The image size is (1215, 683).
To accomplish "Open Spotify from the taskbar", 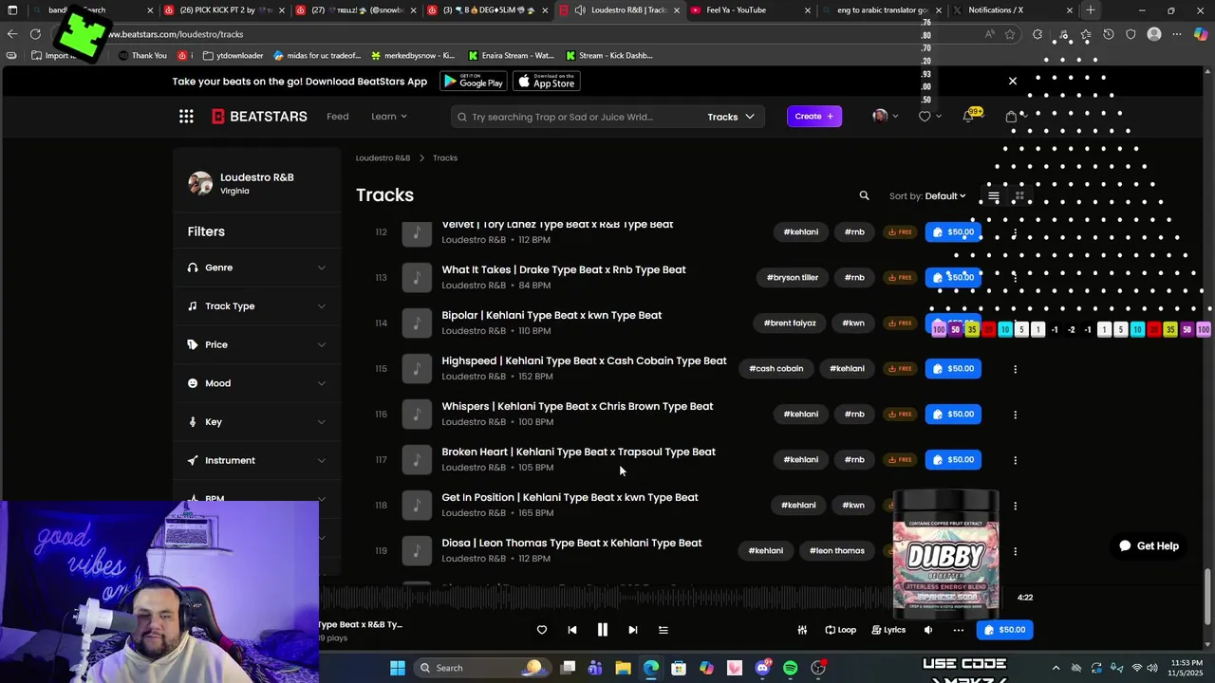I will pyautogui.click(x=790, y=668).
